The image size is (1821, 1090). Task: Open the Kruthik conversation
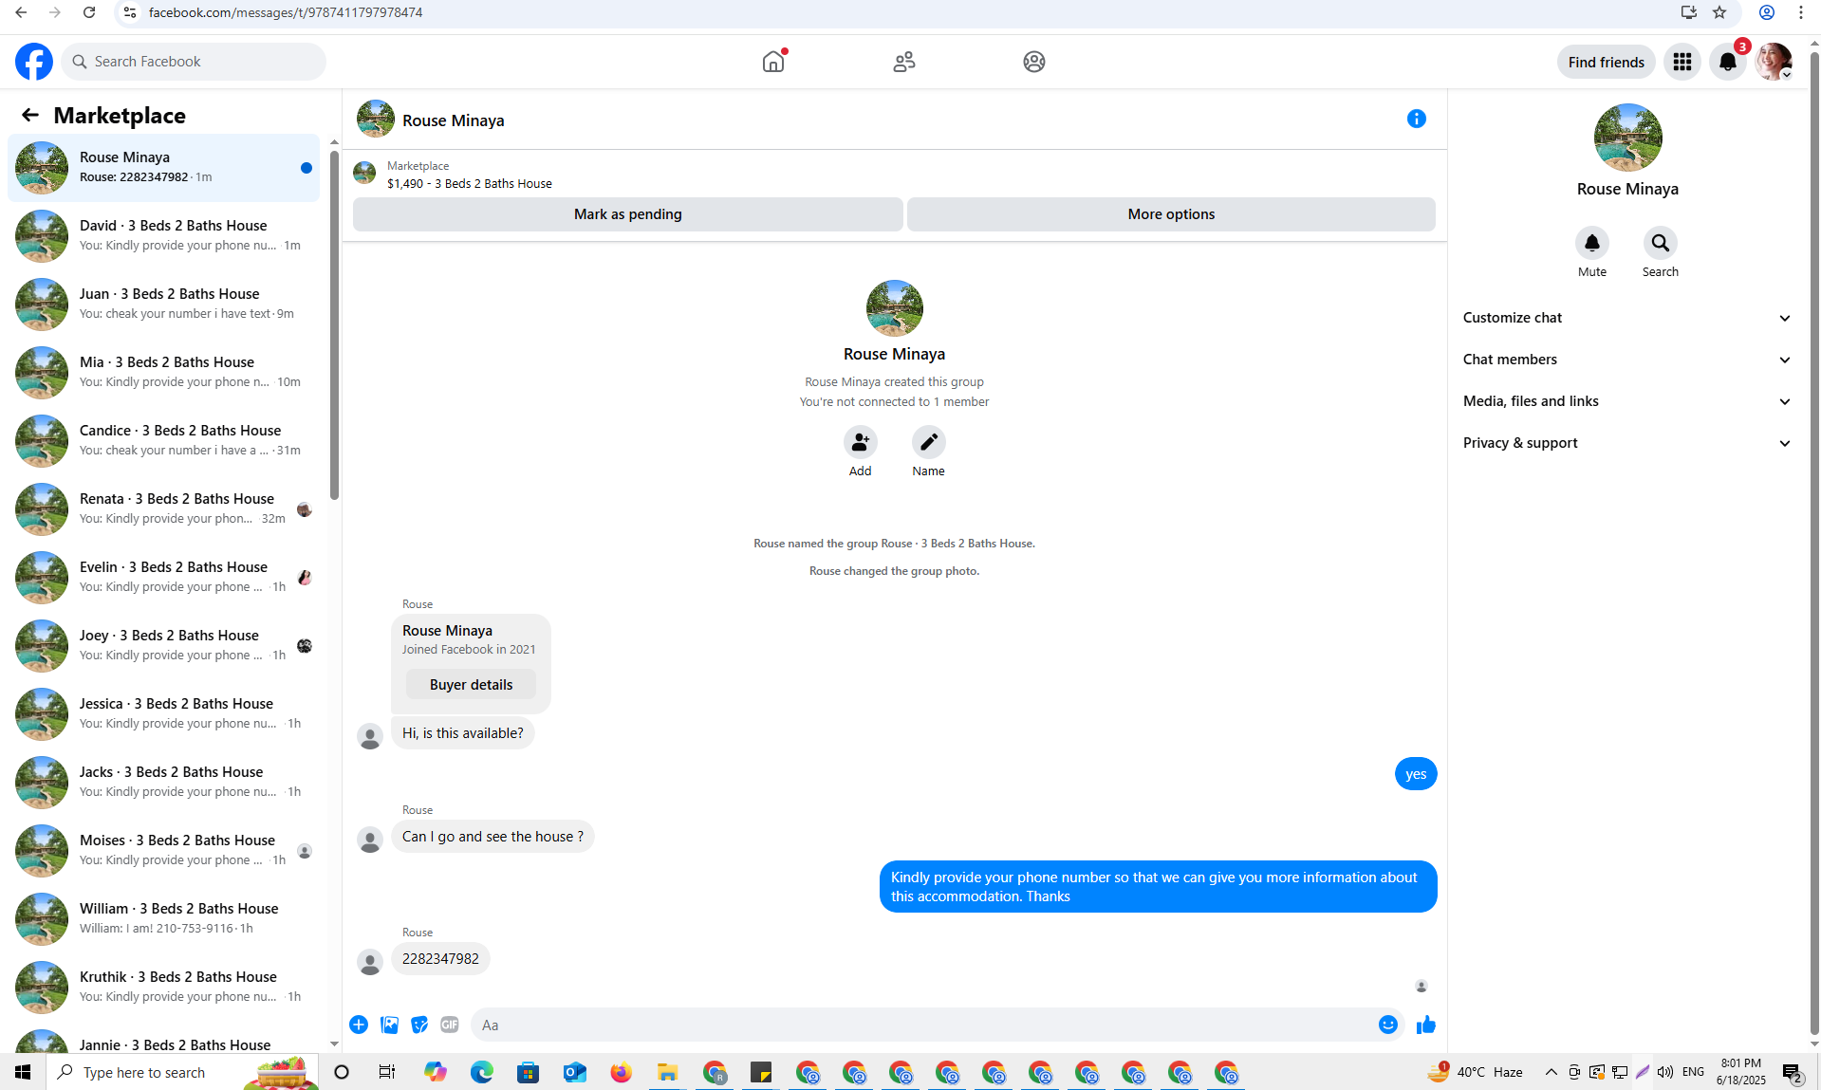(x=163, y=987)
